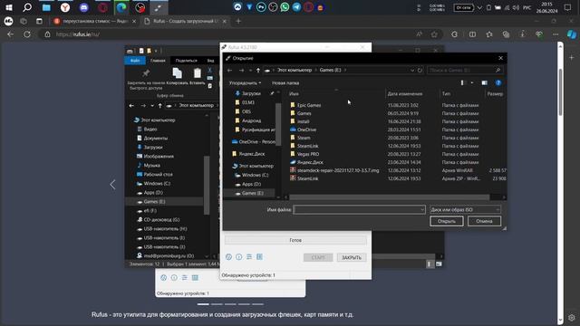Open WhatsApp from taskbar

tap(285, 7)
